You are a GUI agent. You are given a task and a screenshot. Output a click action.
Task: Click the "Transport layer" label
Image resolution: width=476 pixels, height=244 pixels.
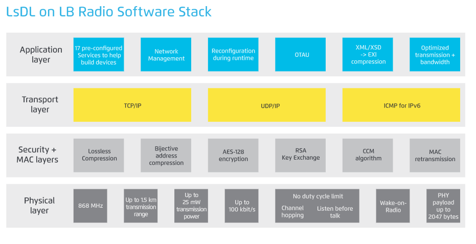pyautogui.click(x=40, y=104)
